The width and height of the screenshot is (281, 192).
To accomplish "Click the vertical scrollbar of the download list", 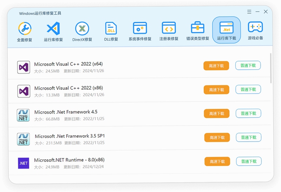I will (x=271, y=68).
